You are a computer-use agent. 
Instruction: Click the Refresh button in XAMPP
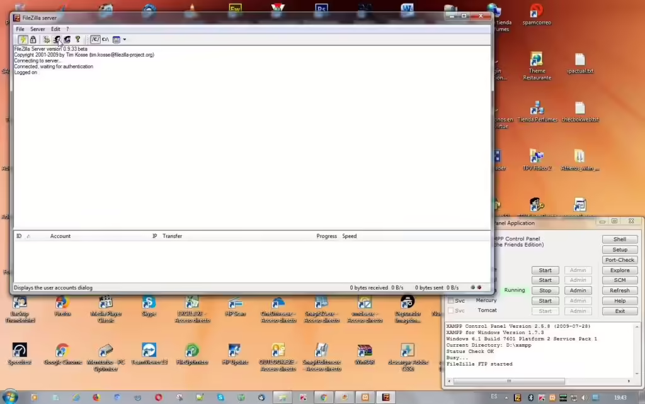click(620, 290)
